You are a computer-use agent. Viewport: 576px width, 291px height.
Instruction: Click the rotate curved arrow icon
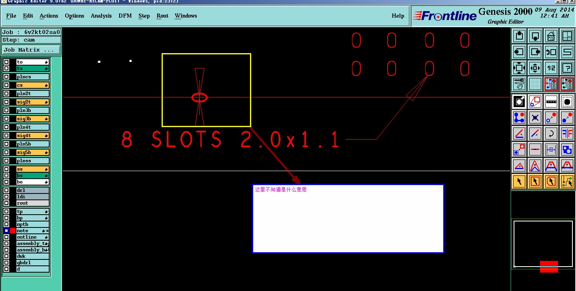click(551, 134)
